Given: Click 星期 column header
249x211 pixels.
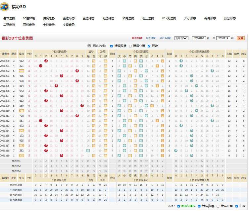Looking at the screenshot, I should (14, 54).
